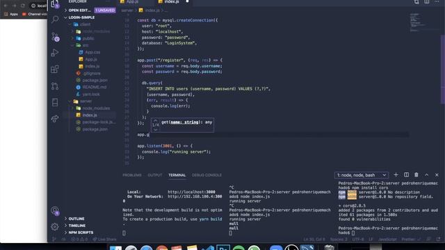
Task: Click the server breadcrumb segment
Action: pos(127,10)
